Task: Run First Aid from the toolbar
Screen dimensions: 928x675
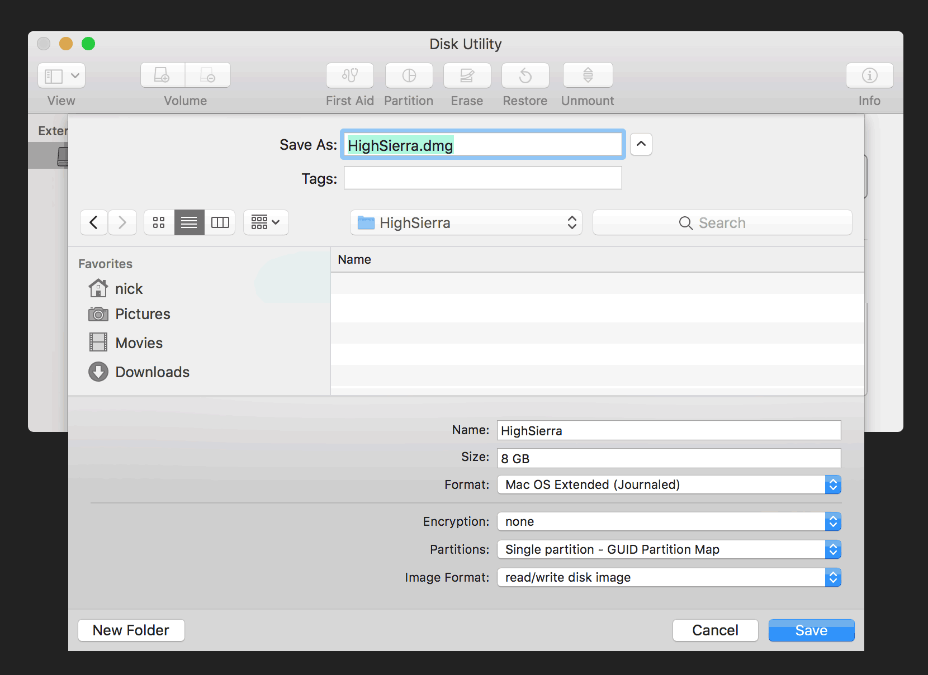Action: click(x=350, y=75)
